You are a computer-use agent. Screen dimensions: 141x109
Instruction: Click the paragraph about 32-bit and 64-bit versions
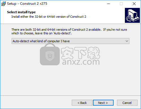[69, 32]
